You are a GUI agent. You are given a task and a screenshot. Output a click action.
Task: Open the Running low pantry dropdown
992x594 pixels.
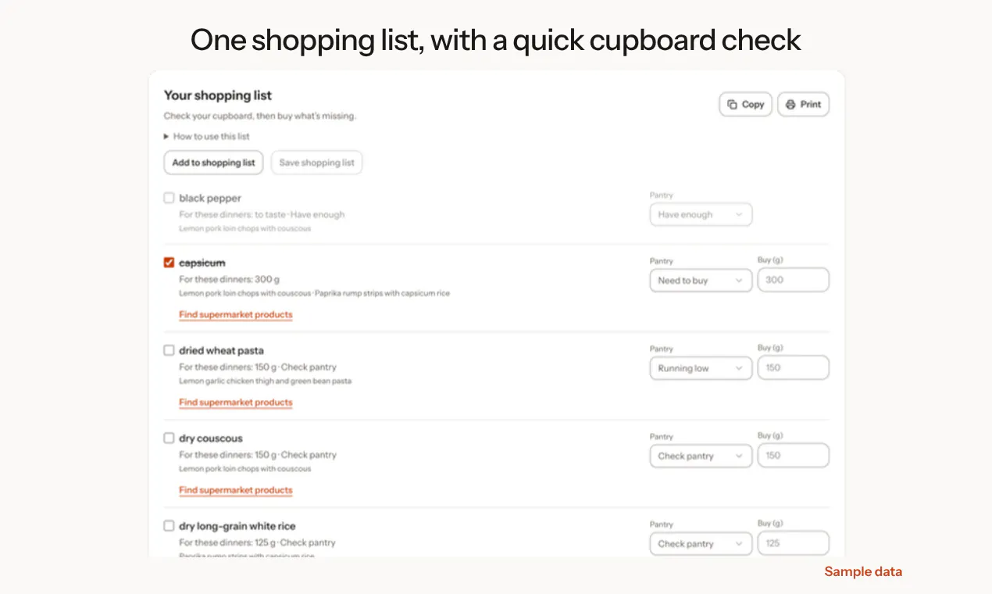pos(701,368)
